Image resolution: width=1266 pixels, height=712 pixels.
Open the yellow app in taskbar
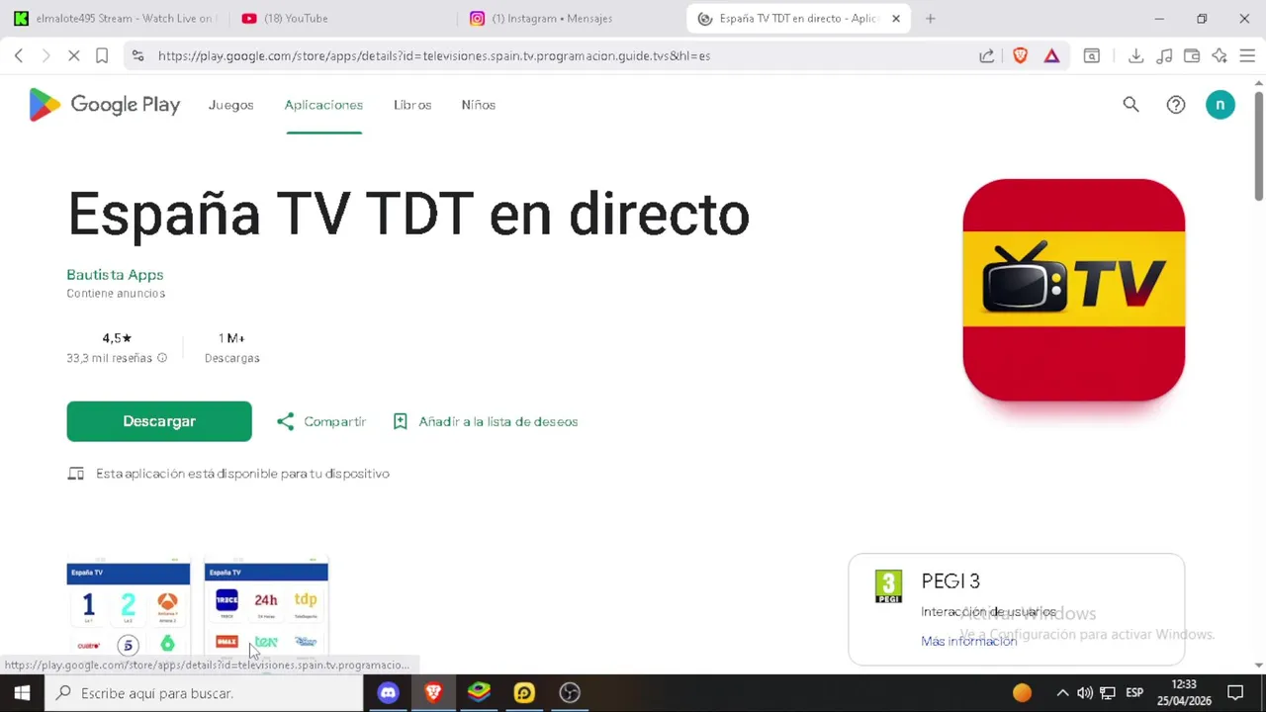(524, 693)
